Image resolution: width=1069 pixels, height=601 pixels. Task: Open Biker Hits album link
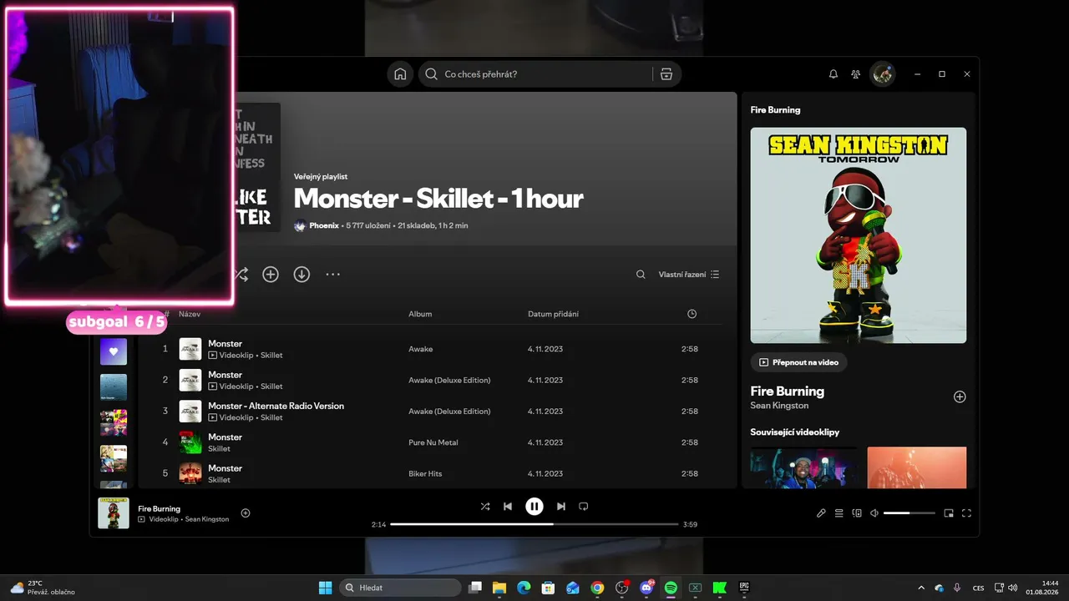coord(425,474)
